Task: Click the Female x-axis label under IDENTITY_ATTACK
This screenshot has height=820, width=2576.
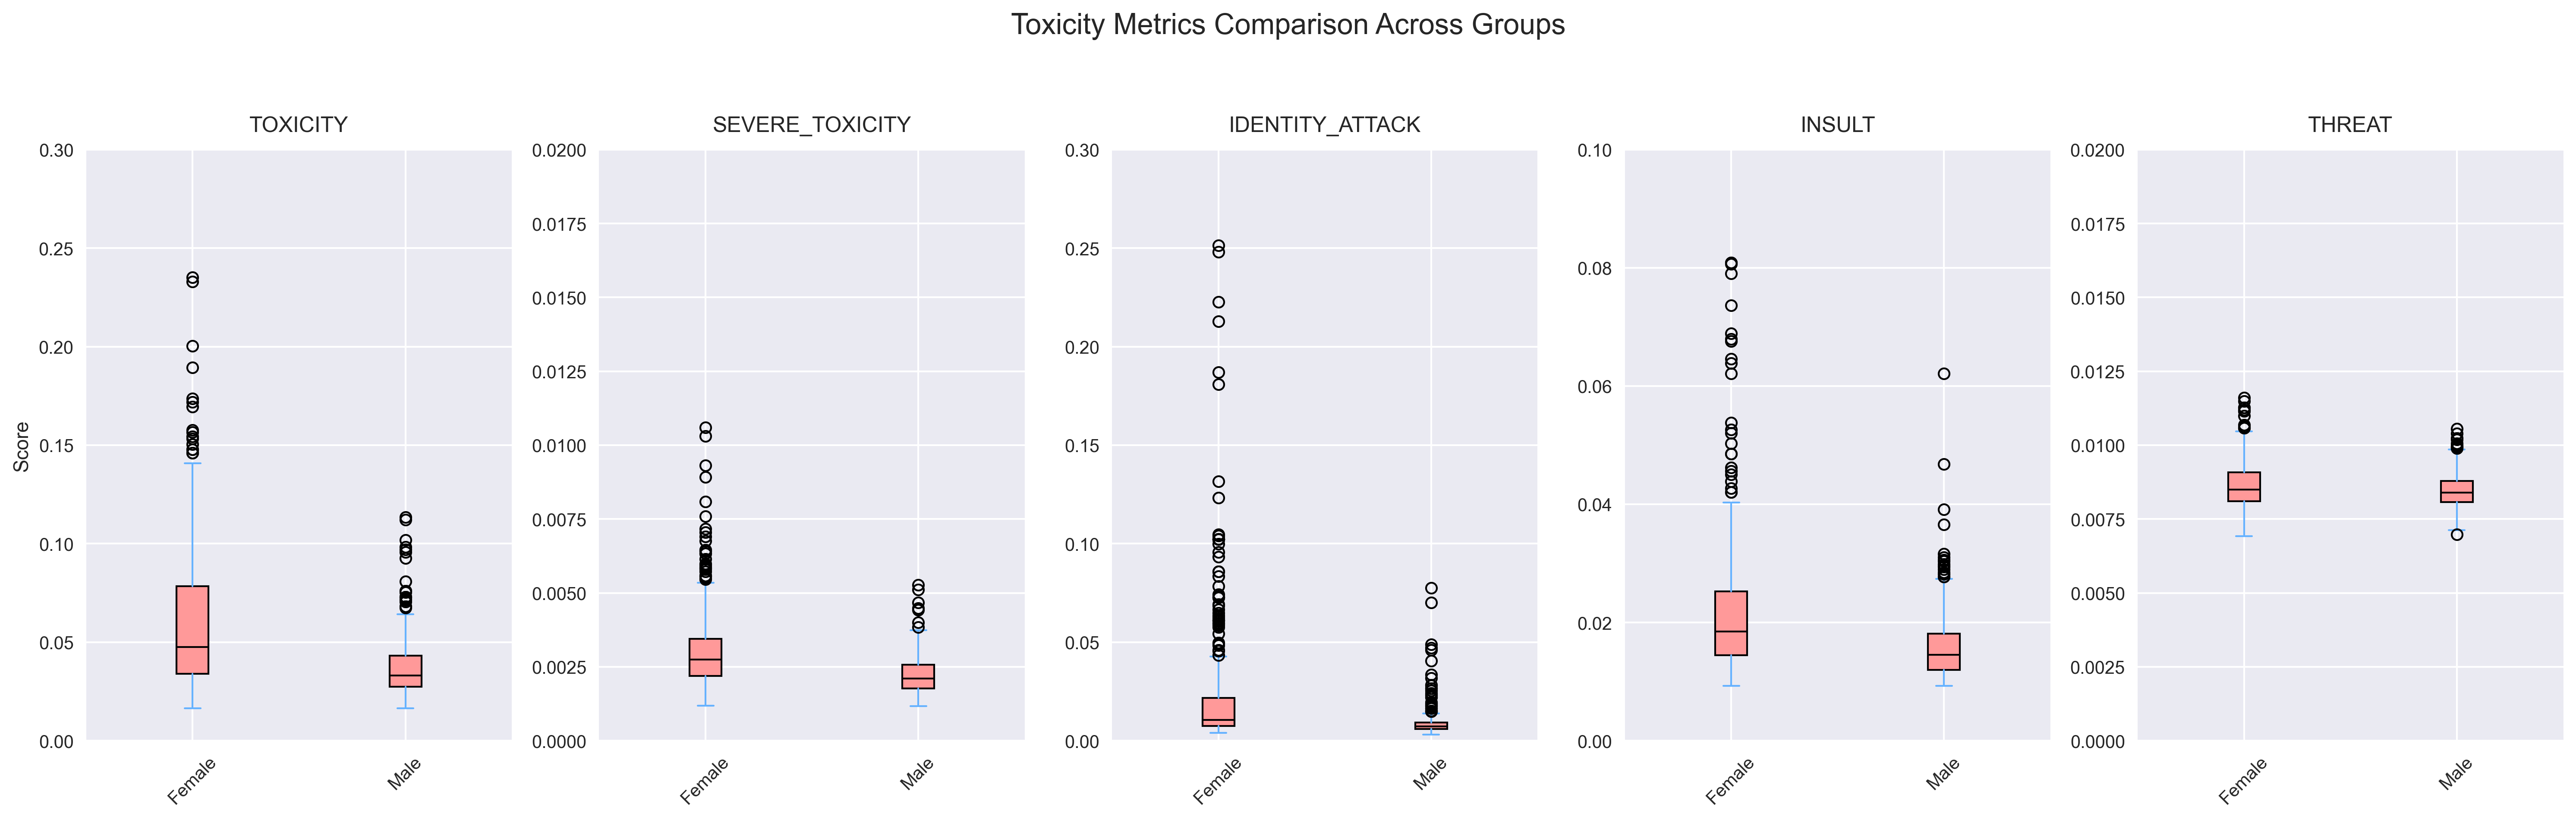Action: tap(1217, 781)
